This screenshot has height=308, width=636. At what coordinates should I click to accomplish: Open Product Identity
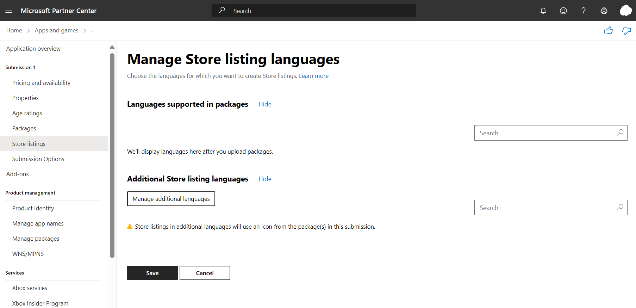pos(33,208)
